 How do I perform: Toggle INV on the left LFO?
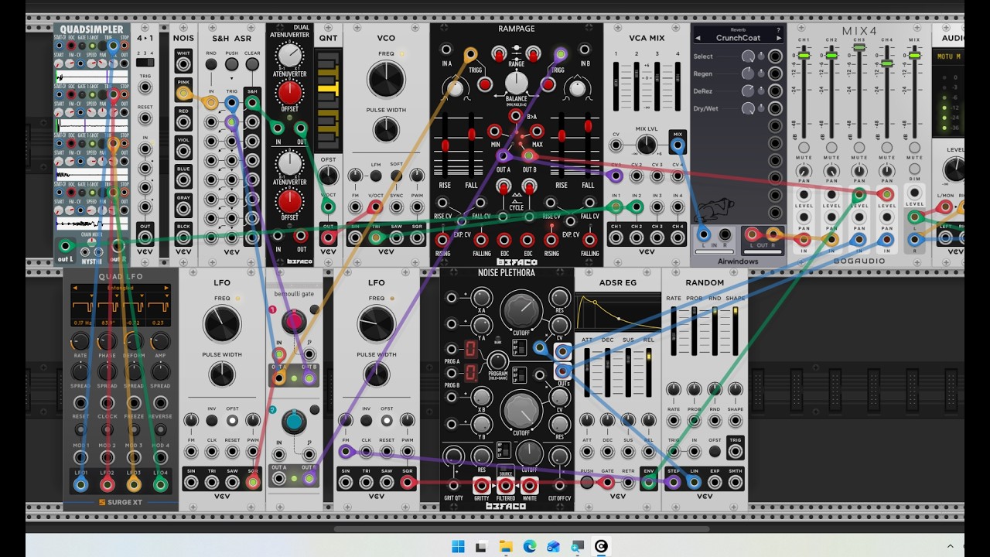click(x=211, y=420)
